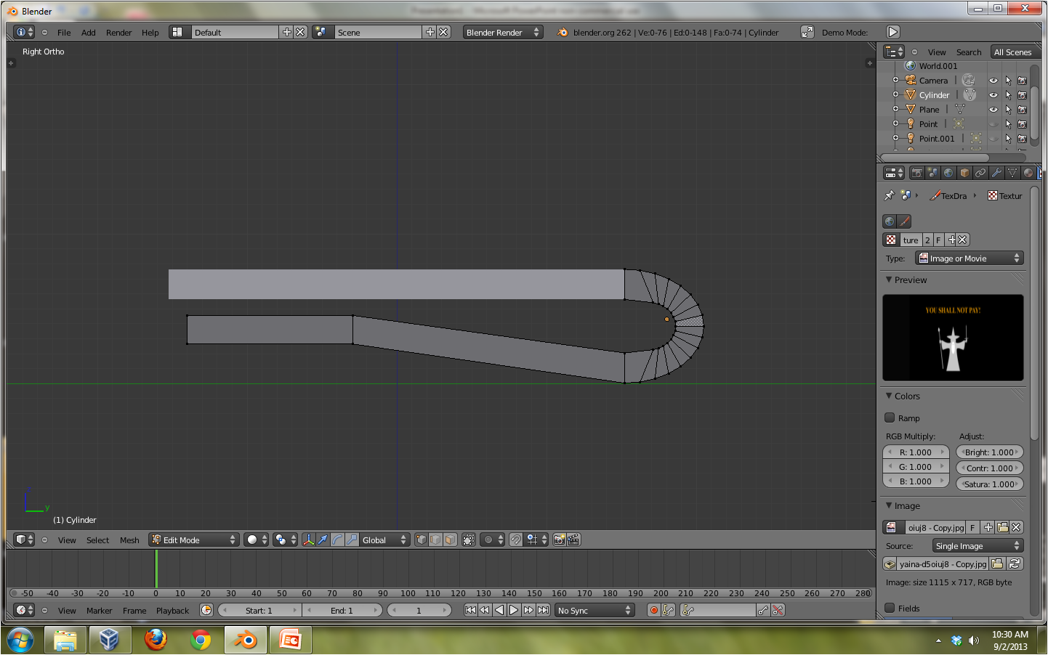Switch to edge select mode icon
This screenshot has width=1048, height=655.
[435, 540]
